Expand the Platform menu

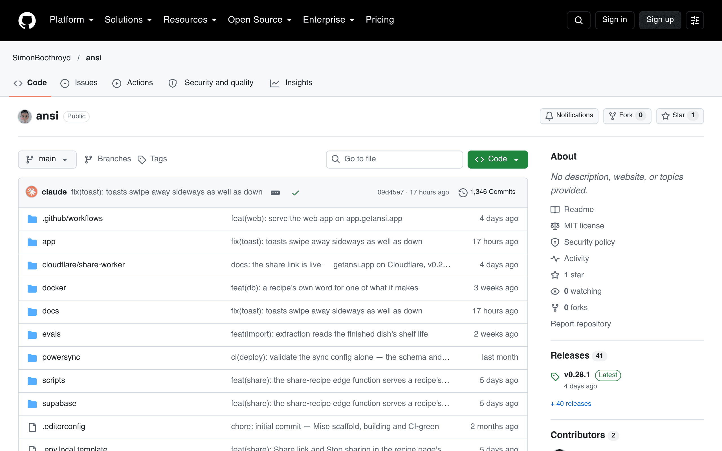click(x=72, y=20)
